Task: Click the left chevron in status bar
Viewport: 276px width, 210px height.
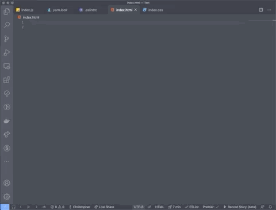Action: coord(21,207)
